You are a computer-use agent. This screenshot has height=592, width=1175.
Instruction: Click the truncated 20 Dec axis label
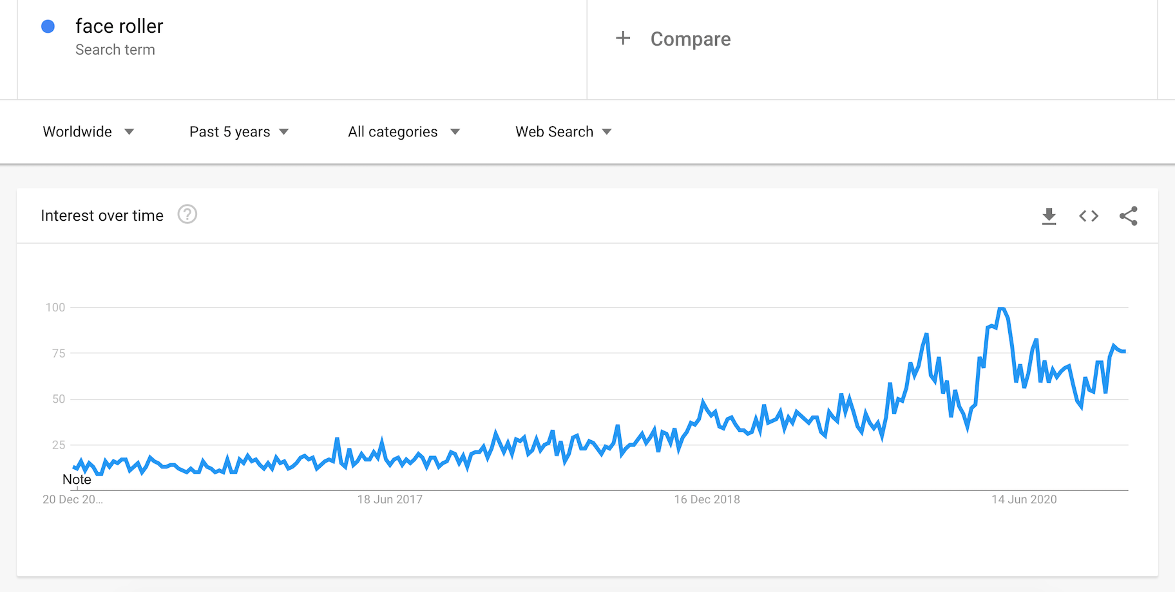pos(72,499)
